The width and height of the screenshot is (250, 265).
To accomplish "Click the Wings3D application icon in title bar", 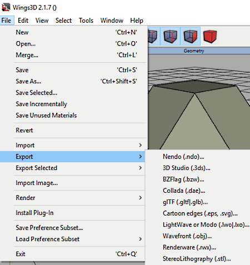I will pos(6,7).
